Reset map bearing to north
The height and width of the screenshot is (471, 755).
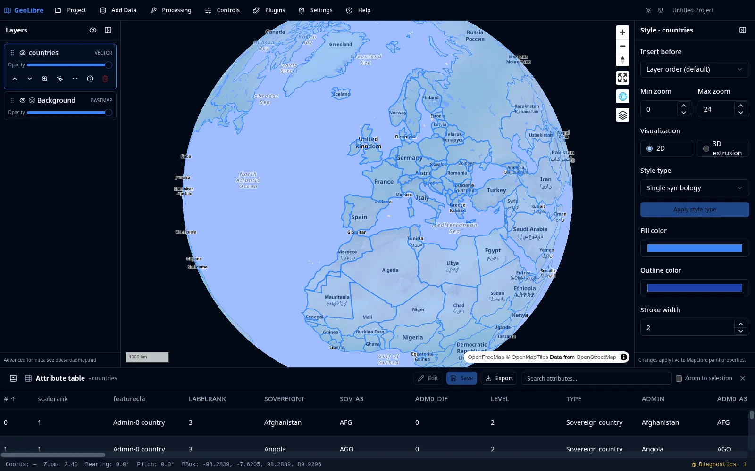[622, 60]
